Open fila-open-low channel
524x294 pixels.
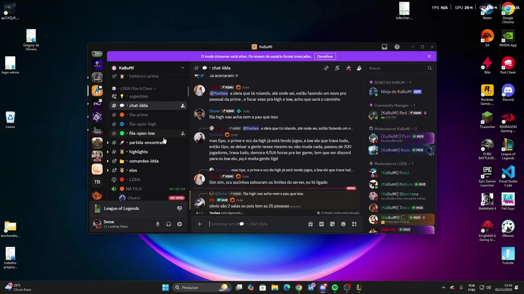pyautogui.click(x=148, y=134)
